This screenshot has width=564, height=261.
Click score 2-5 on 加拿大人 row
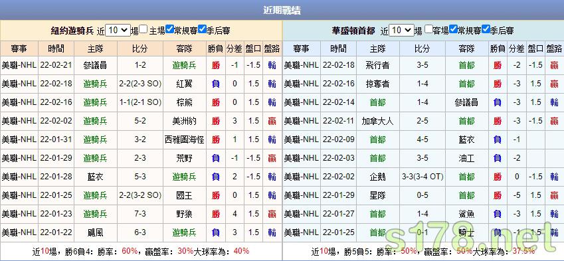[423, 121]
